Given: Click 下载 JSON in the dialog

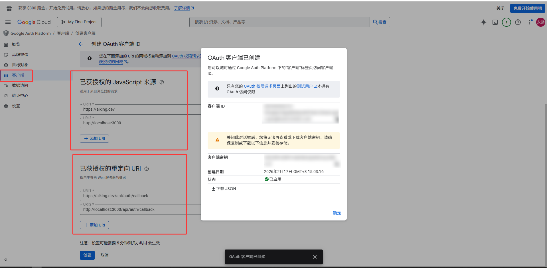Looking at the screenshot, I should pos(224,189).
